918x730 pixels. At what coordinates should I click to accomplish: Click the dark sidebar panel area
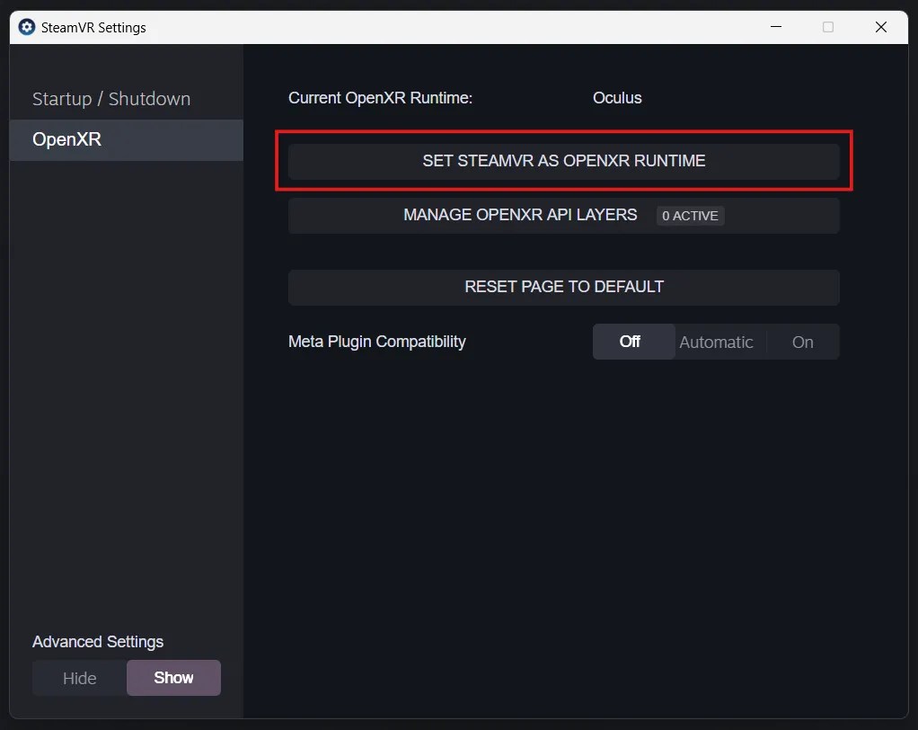126,405
